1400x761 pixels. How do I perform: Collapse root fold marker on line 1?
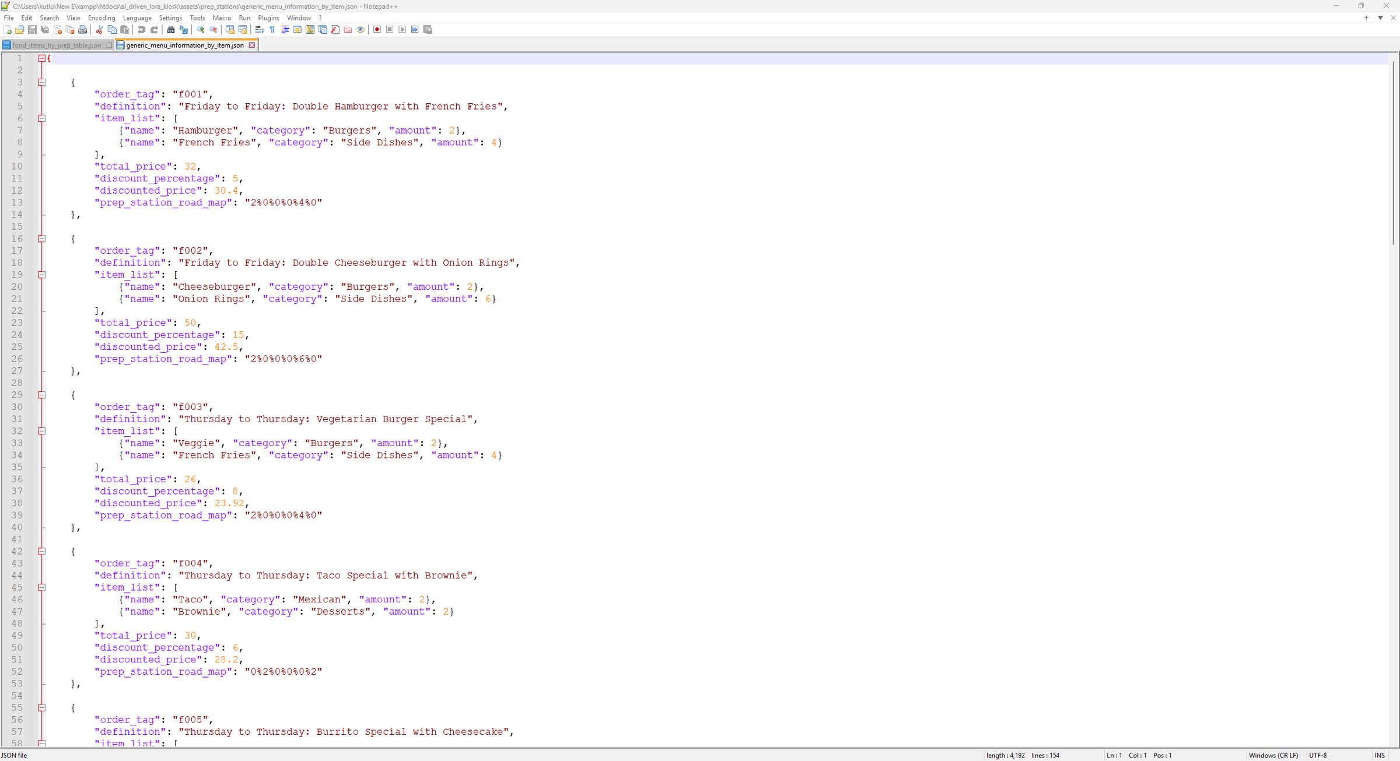tap(42, 58)
